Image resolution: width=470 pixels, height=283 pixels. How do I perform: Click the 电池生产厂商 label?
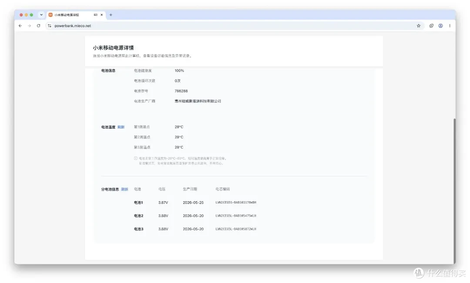pyautogui.click(x=144, y=101)
